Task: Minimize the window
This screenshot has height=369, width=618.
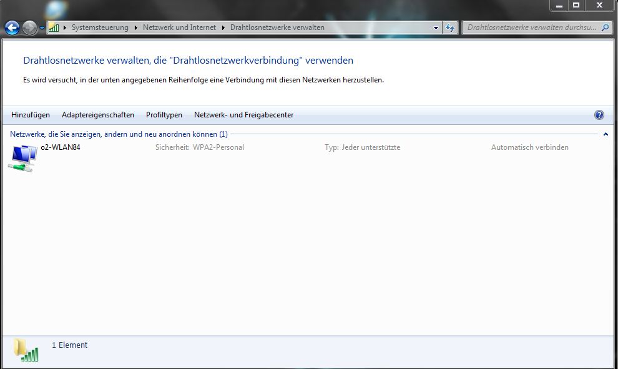Action: [x=559, y=6]
